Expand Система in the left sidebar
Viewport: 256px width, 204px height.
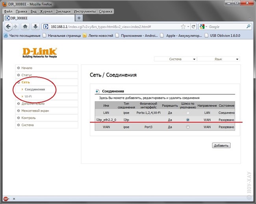tap(47, 125)
